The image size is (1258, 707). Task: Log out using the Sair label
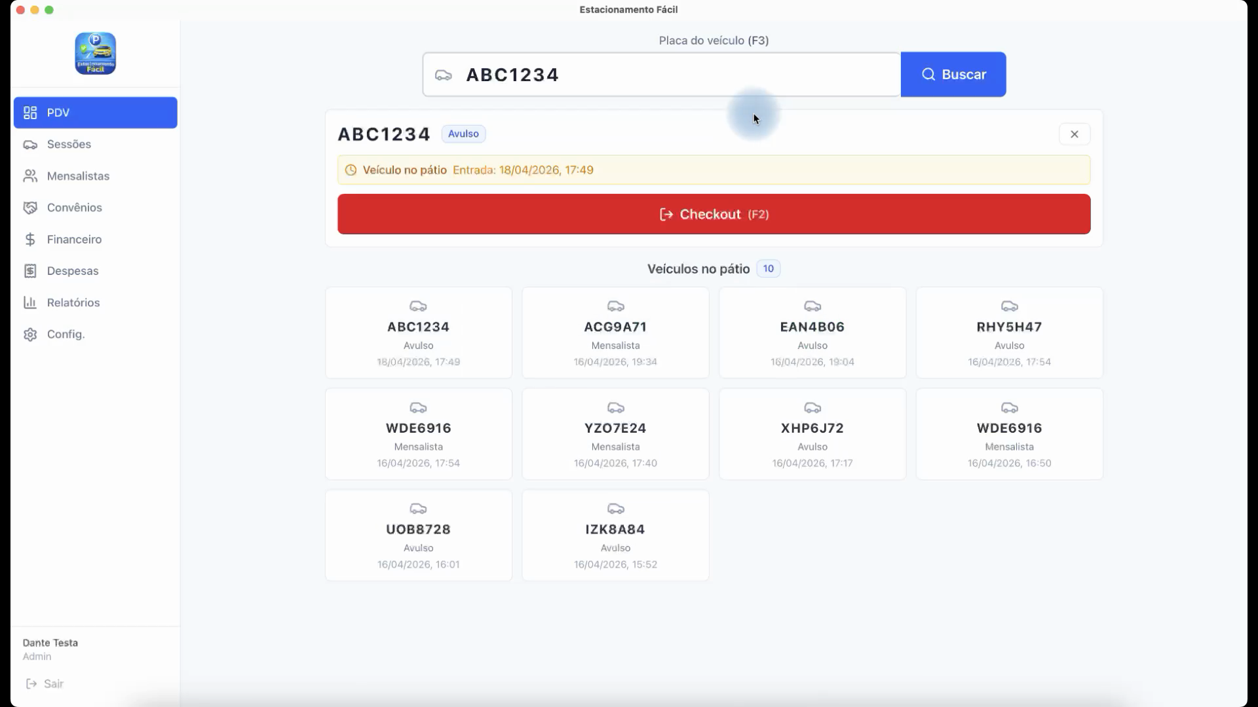[54, 684]
